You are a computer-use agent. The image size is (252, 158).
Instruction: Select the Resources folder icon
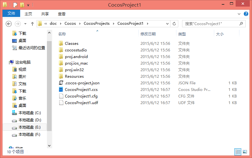61,76
